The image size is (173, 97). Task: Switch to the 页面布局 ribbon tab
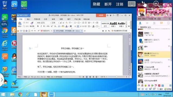pos(37,19)
